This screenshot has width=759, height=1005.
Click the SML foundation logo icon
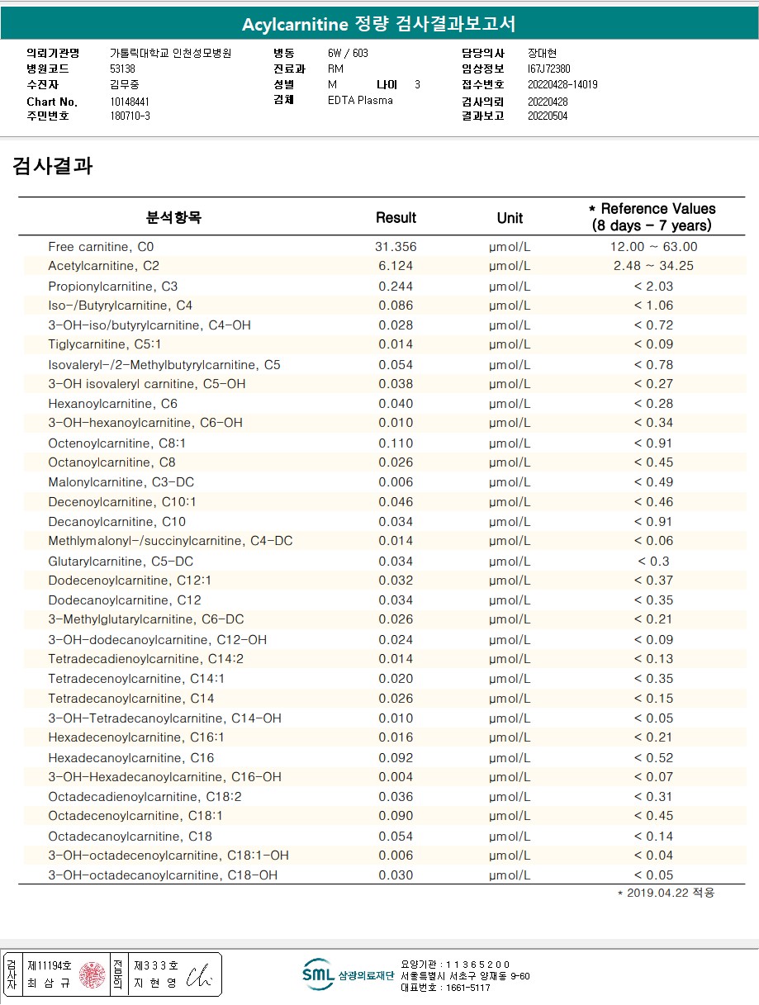coord(318,974)
